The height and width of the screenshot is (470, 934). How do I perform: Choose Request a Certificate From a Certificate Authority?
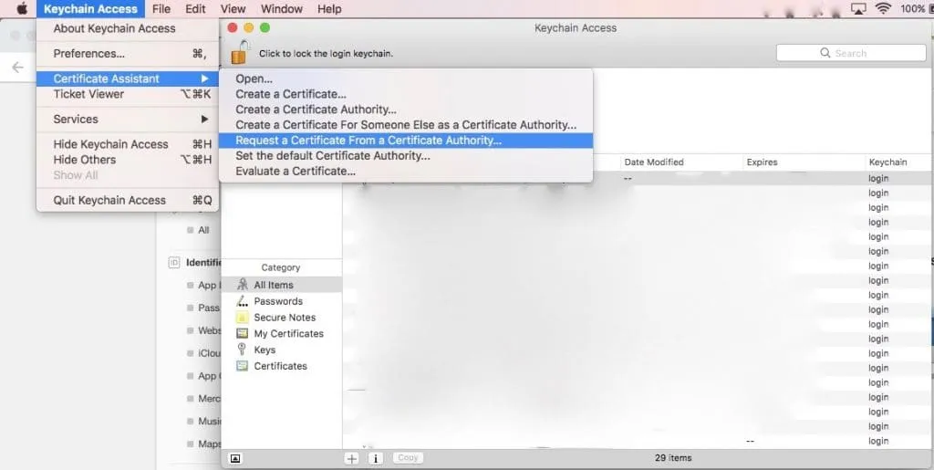tap(406, 141)
